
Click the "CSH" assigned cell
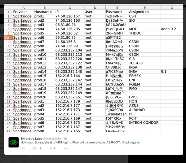(145, 16)
